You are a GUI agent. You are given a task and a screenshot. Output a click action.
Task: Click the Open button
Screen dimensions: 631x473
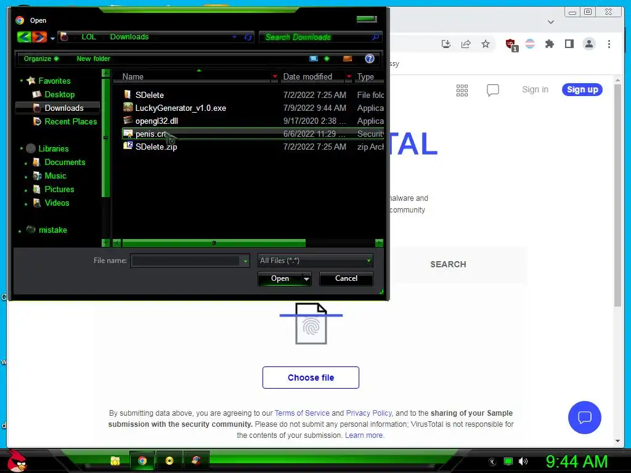280,278
